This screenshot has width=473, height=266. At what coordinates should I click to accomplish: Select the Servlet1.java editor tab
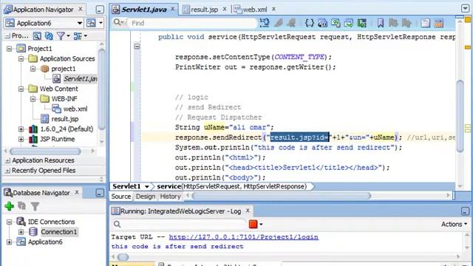(143, 10)
